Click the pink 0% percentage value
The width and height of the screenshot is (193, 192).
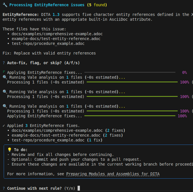coord(184,72)
